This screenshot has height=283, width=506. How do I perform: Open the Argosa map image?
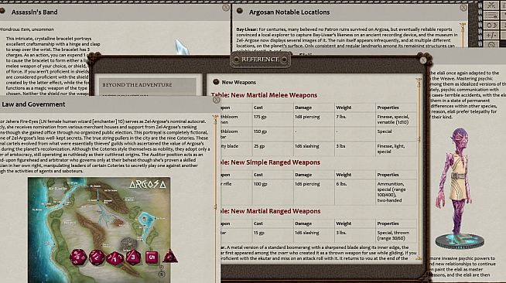[99, 230]
